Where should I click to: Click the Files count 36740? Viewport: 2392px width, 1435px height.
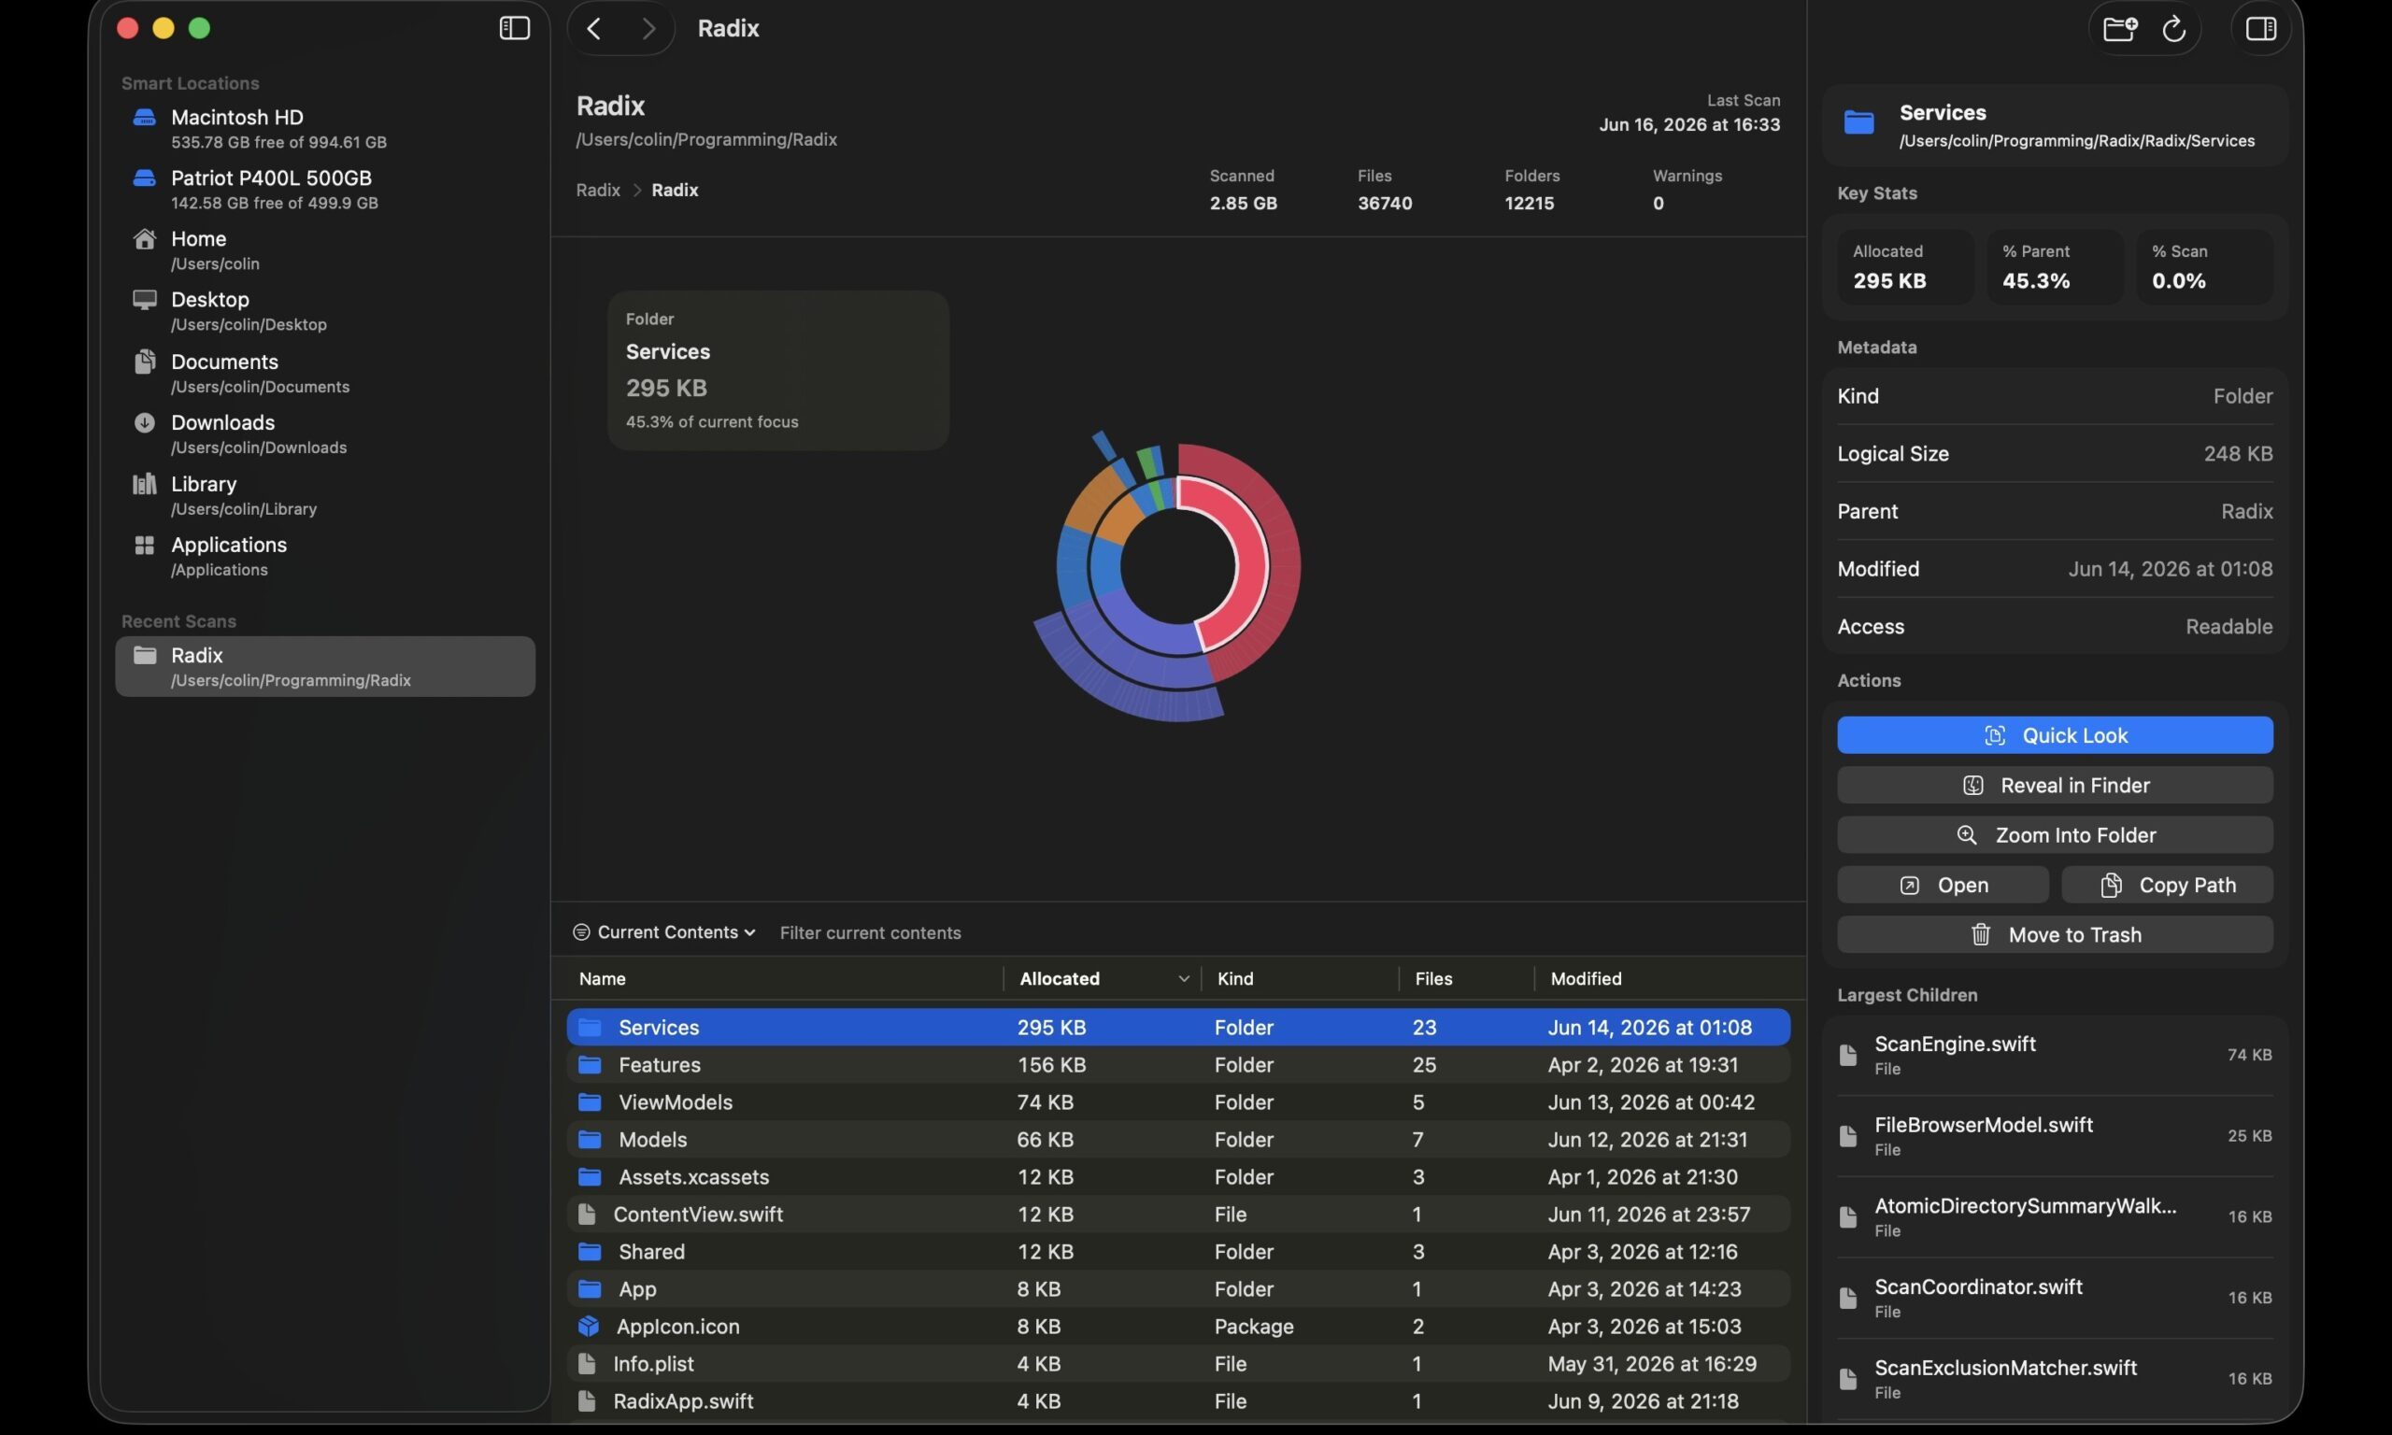(x=1385, y=203)
